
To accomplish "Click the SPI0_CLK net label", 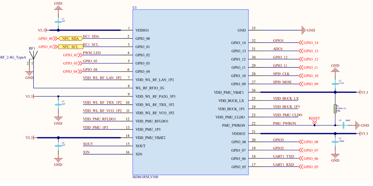I will click(x=282, y=74).
